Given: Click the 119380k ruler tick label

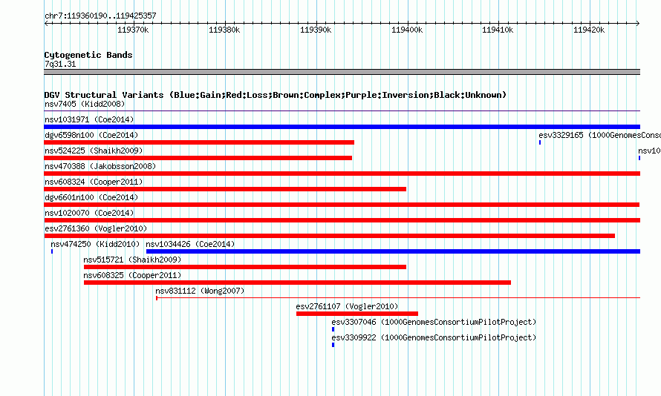Looking at the screenshot, I should (224, 30).
